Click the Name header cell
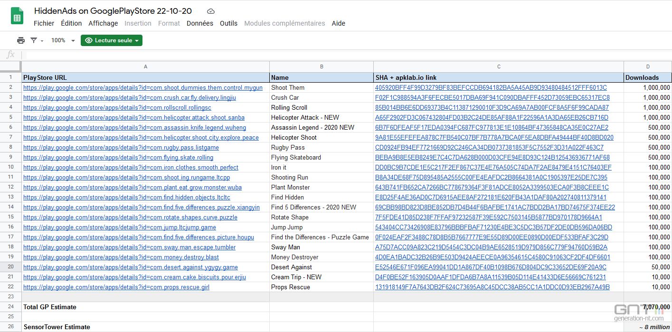672x332 pixels. (x=322, y=77)
